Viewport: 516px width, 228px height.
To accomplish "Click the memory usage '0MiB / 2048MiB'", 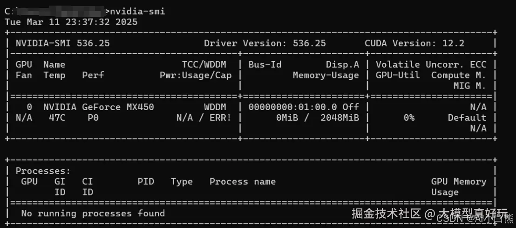I will (x=318, y=117).
